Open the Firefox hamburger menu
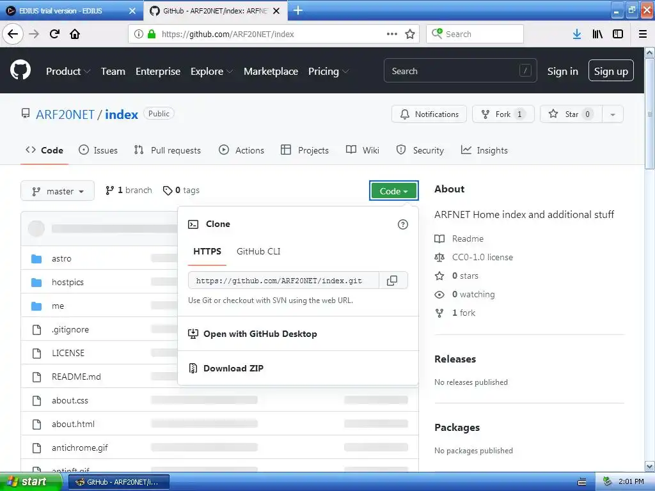 coord(643,35)
